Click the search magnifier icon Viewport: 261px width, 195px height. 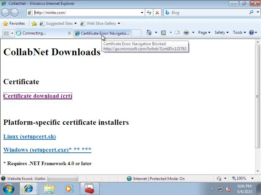(x=251, y=12)
